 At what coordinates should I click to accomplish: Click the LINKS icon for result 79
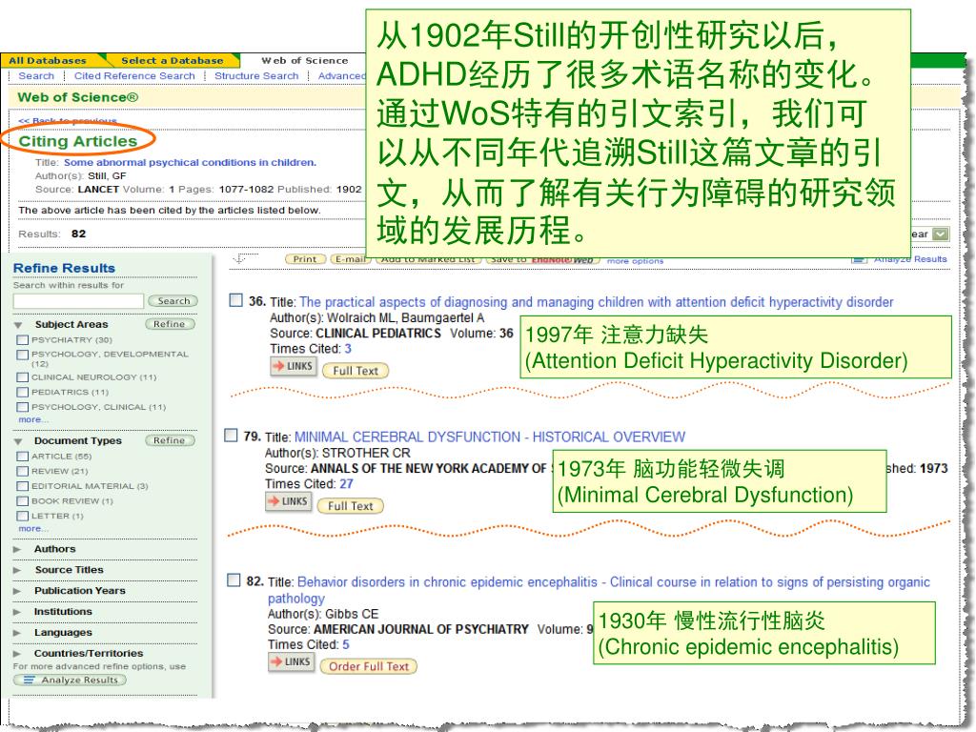(x=289, y=501)
